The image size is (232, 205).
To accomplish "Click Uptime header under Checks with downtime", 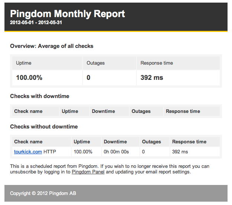I will (x=74, y=111).
